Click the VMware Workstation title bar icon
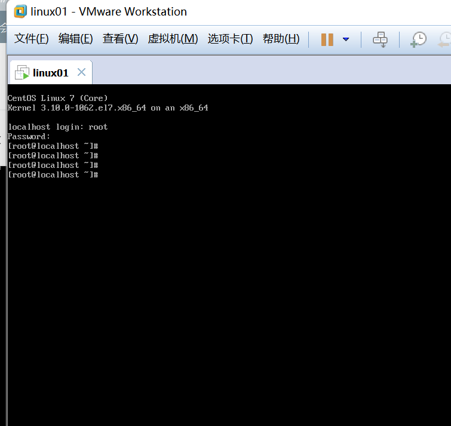 [x=20, y=11]
